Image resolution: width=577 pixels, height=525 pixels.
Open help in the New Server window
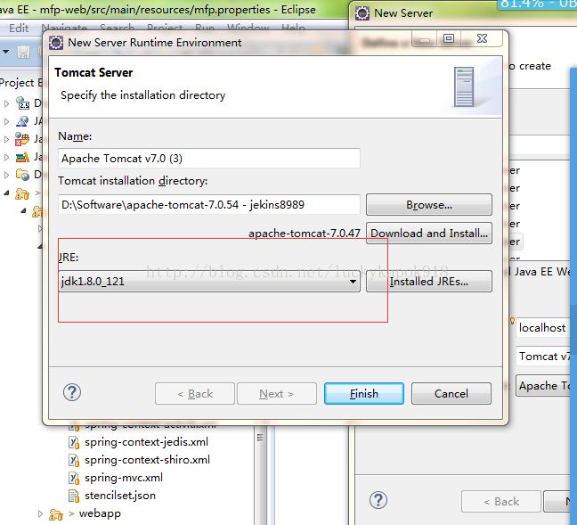click(378, 500)
